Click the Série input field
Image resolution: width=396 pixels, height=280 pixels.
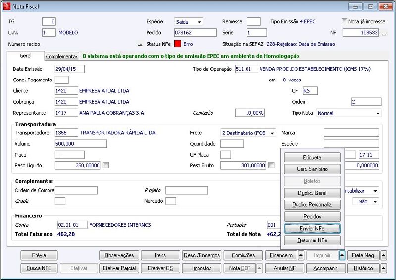coord(257,33)
